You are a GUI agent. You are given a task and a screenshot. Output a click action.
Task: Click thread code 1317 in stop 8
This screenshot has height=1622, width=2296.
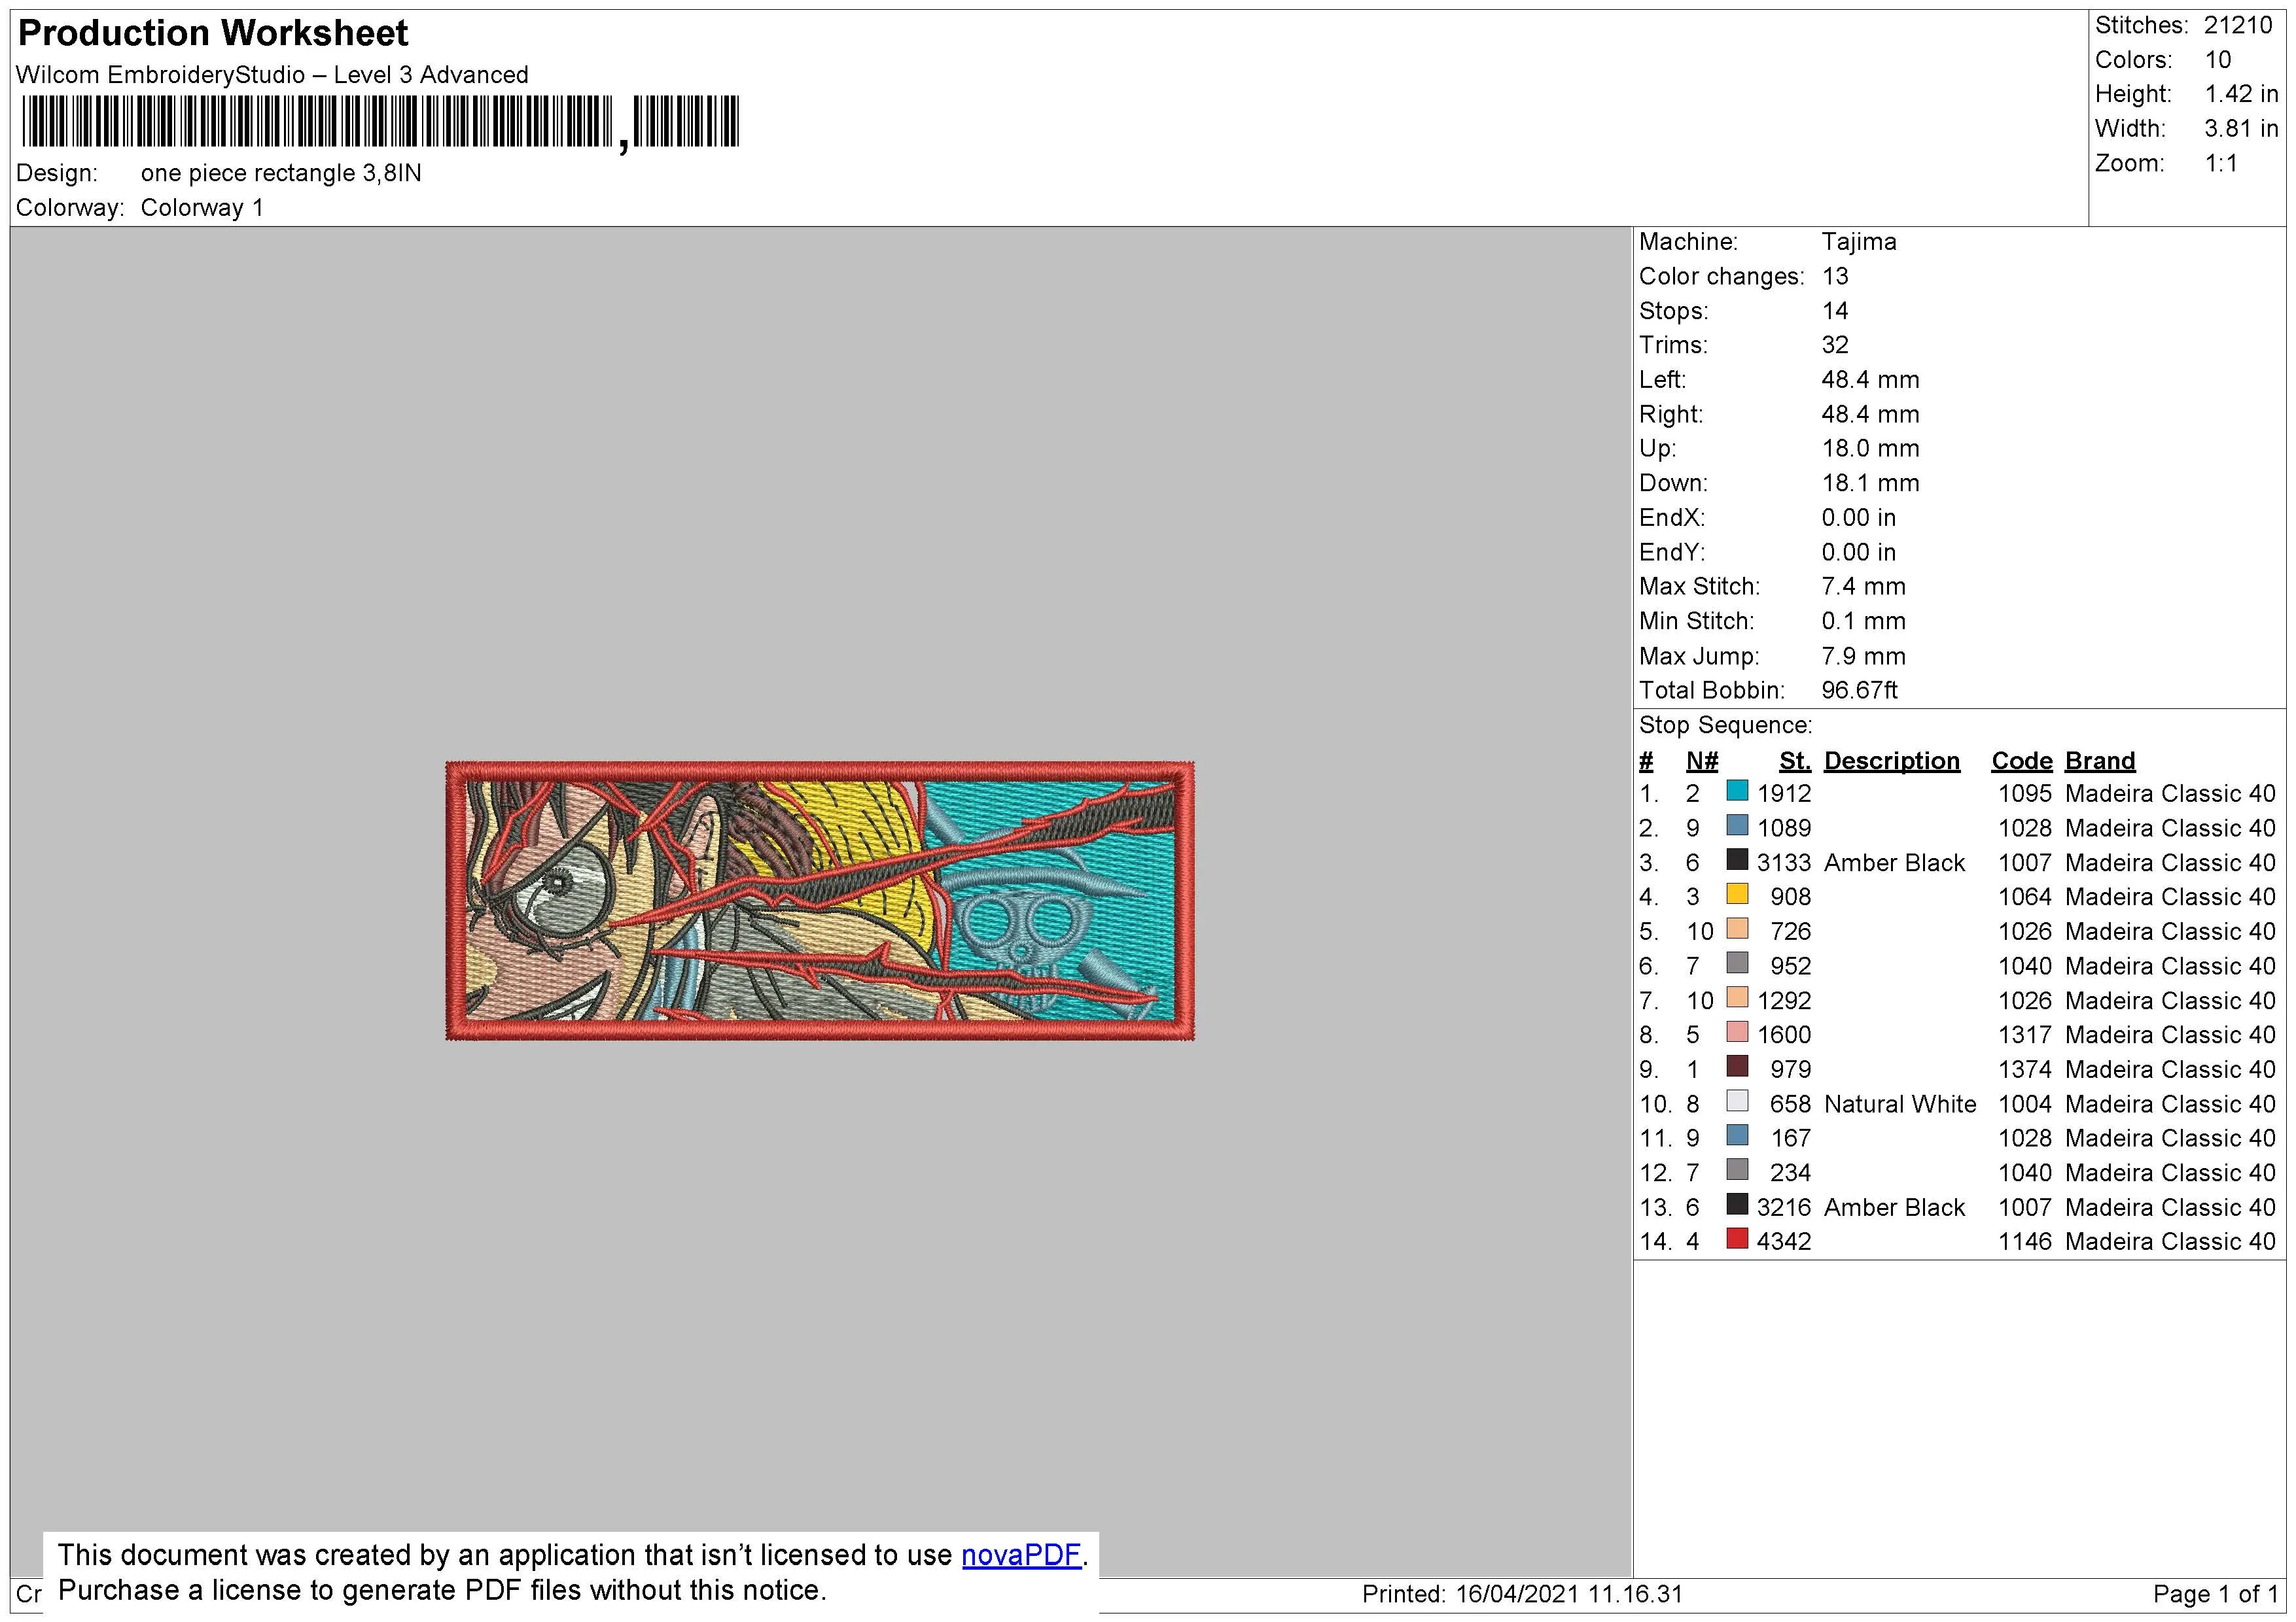[2024, 1035]
